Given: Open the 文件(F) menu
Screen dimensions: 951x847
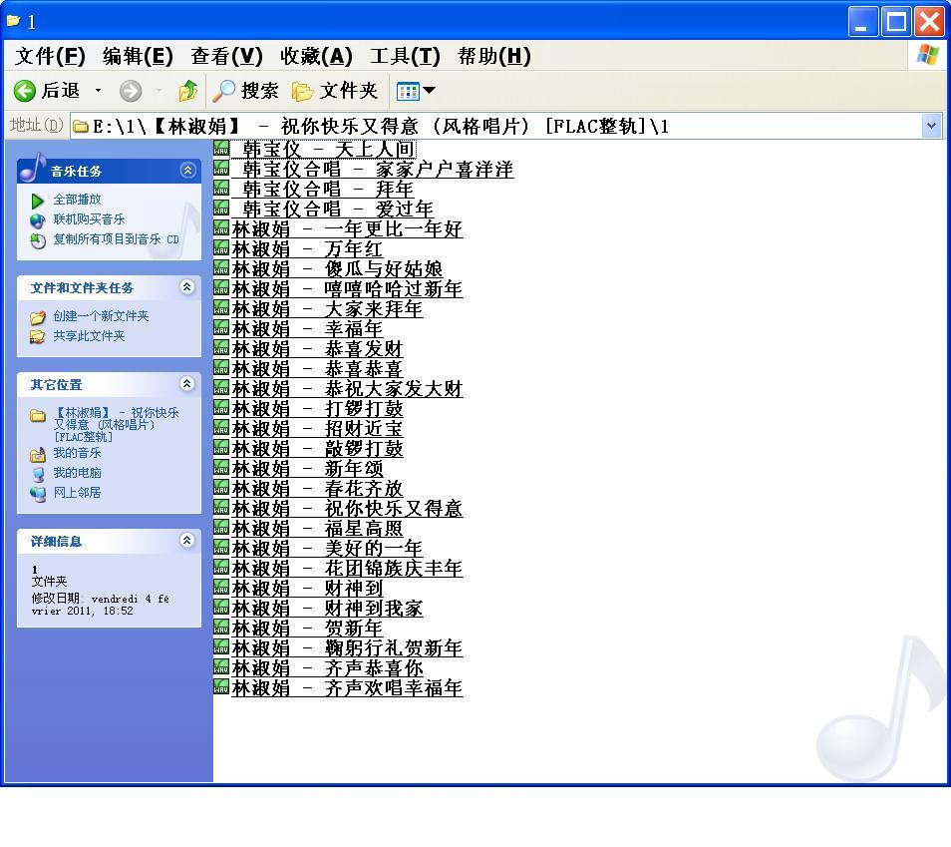Looking at the screenshot, I should click(50, 57).
